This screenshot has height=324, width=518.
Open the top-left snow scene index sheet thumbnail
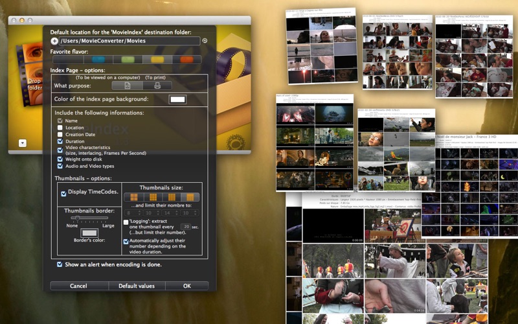tap(321, 45)
